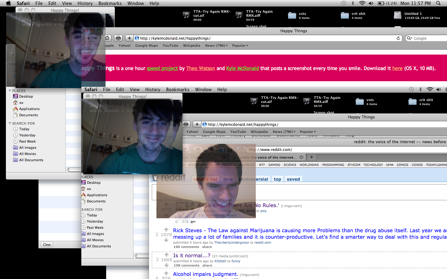
Task: Click the Wi-Fi icon in the top menu bar
Action: [x=362, y=3]
